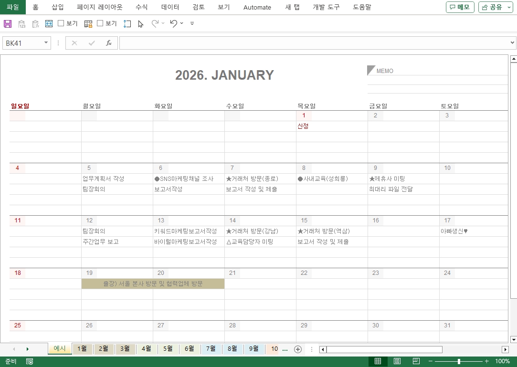The width and height of the screenshot is (517, 367).
Task: Expand the Undo history dropdown arrow
Action: 182,23
